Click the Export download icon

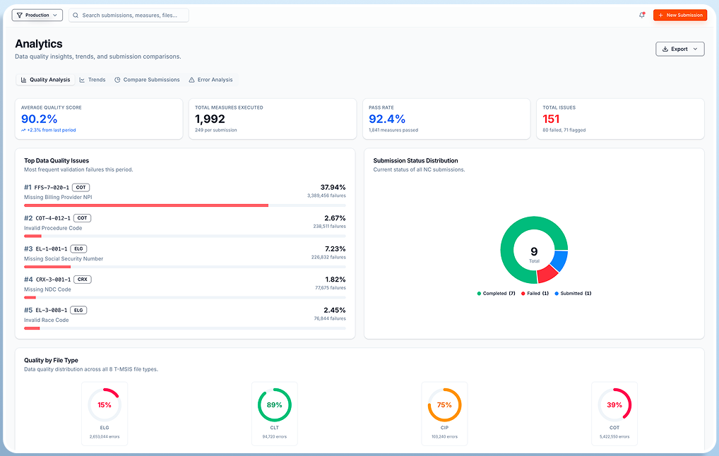[665, 49]
